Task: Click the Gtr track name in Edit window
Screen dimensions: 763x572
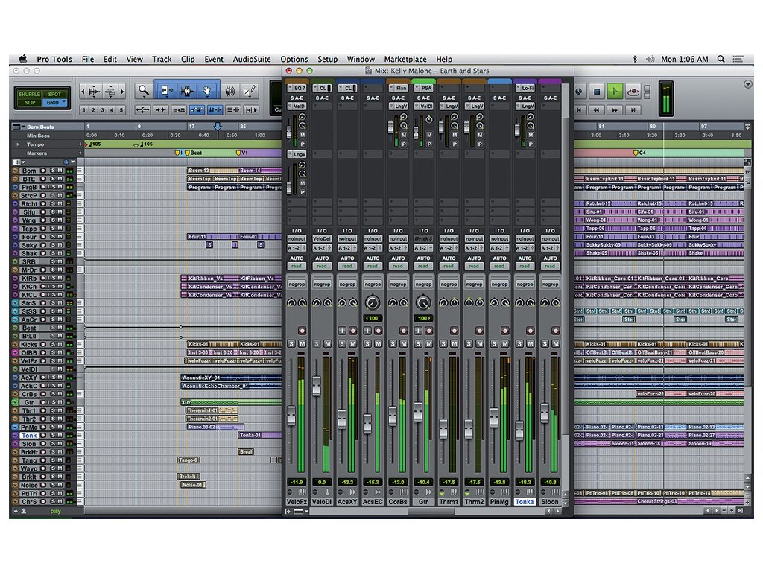Action: coord(29,402)
